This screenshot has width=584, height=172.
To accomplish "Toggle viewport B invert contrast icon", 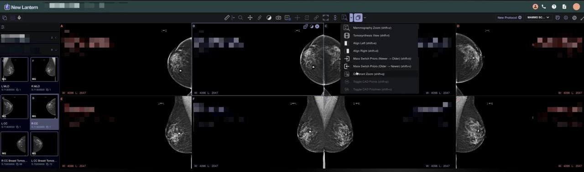I will pyautogui.click(x=312, y=26).
